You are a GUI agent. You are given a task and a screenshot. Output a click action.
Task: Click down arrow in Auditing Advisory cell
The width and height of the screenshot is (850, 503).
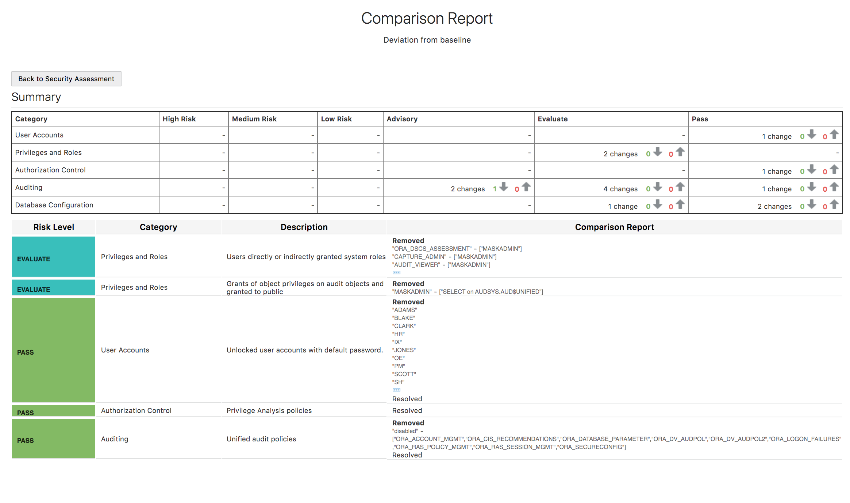tap(504, 187)
